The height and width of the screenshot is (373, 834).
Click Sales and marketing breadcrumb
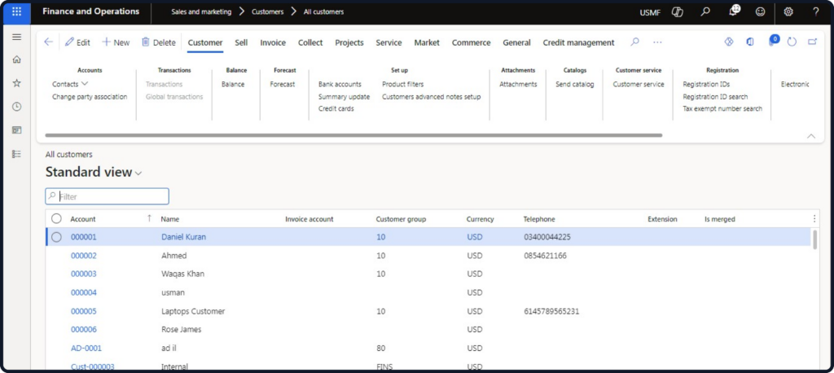(x=202, y=11)
